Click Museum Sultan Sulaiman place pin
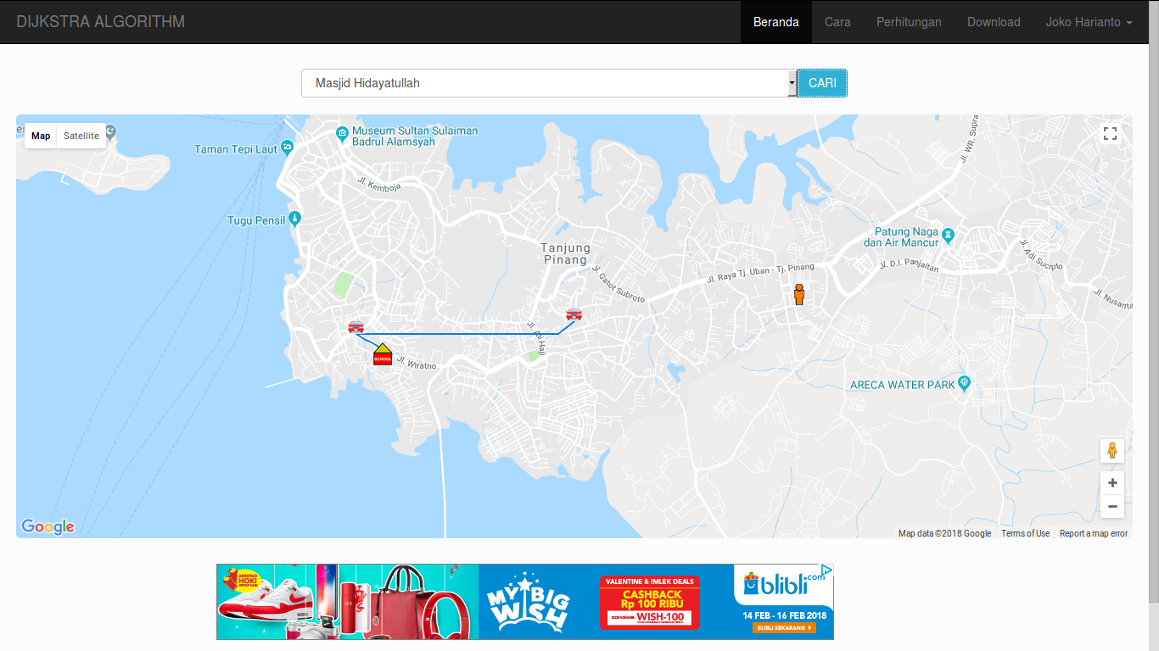This screenshot has width=1159, height=651. (342, 133)
